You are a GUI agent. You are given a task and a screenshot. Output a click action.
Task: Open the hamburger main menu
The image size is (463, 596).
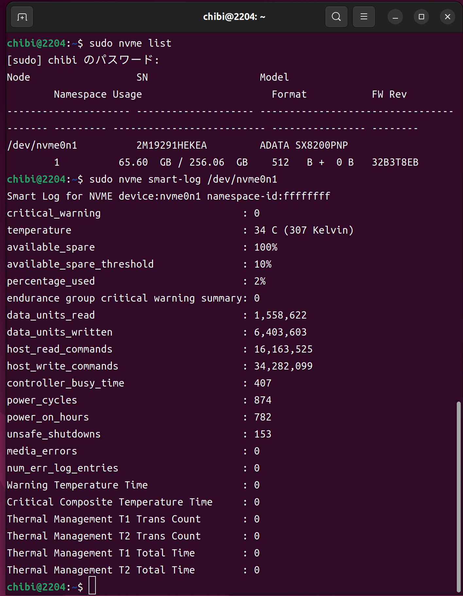(x=364, y=17)
